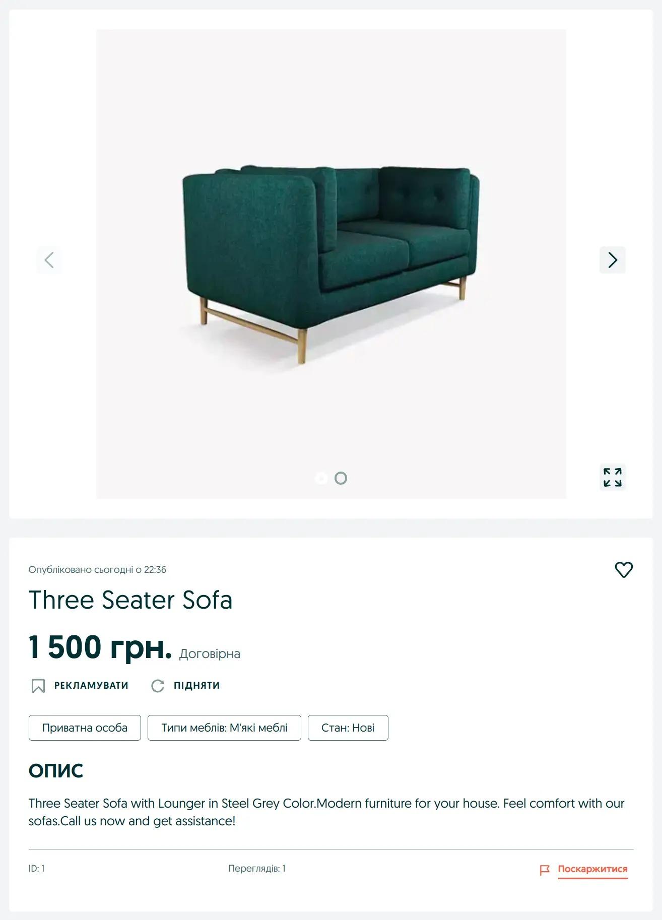
Task: Select the Приватна особа tag
Action: [85, 728]
